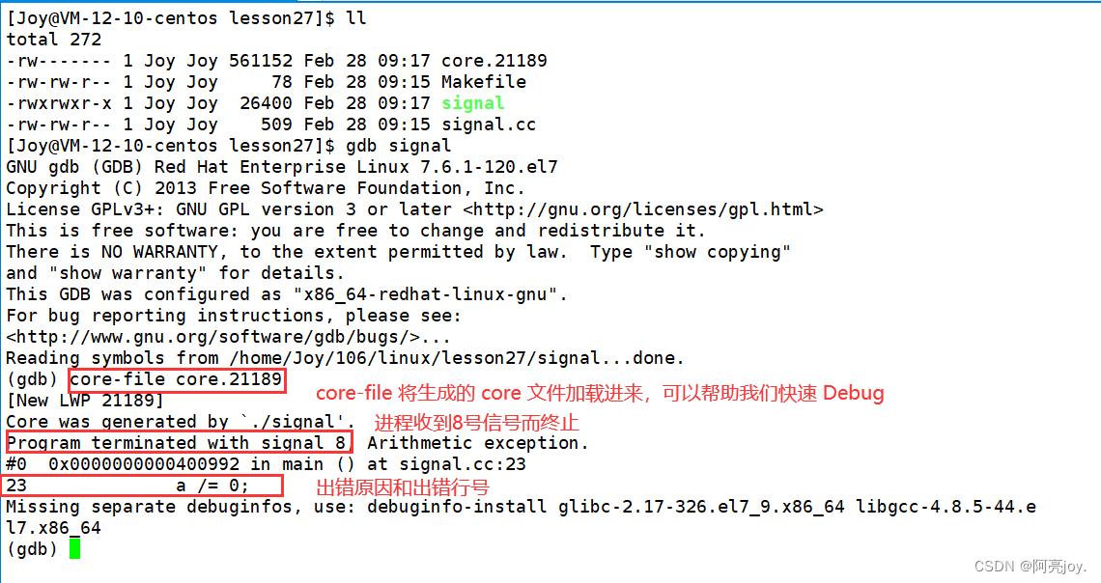Click the red 8号信号 annotation text
The image size is (1101, 583).
tap(476, 423)
